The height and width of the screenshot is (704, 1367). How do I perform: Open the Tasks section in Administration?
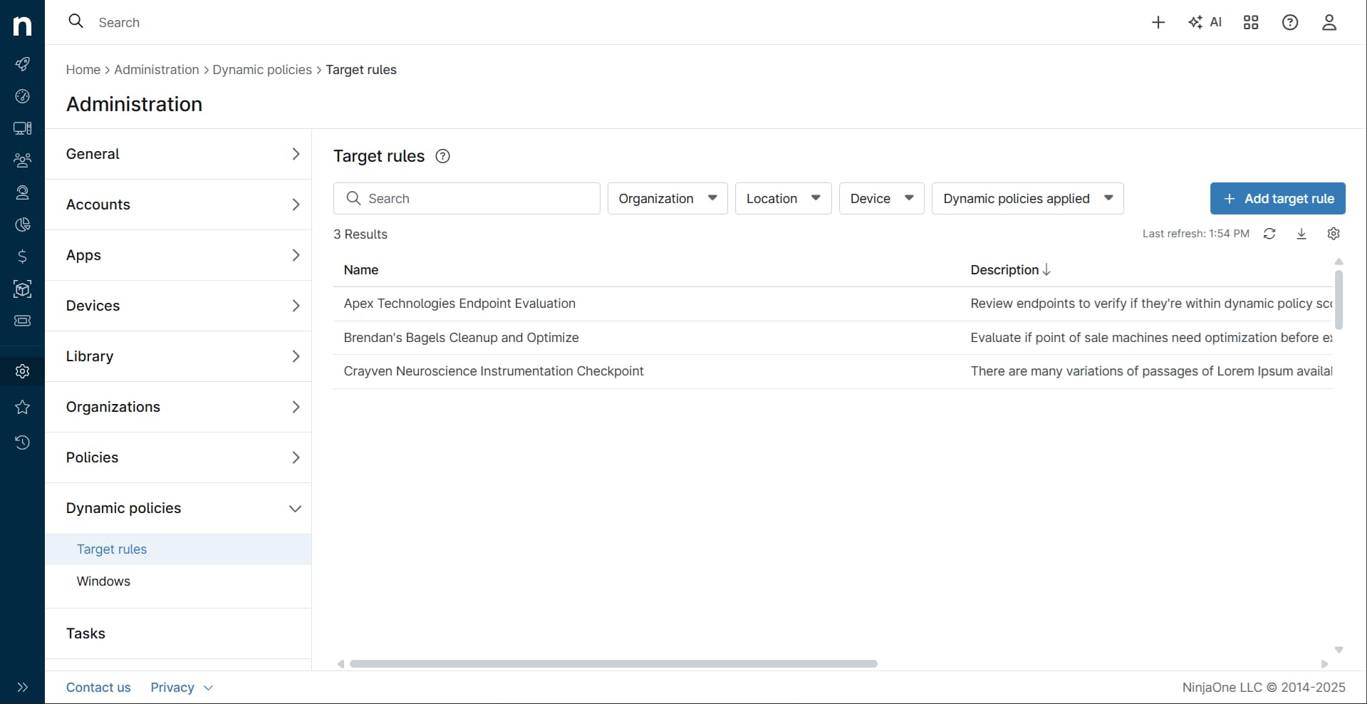(x=86, y=633)
